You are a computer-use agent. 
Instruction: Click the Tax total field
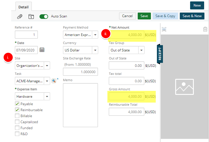(127, 81)
